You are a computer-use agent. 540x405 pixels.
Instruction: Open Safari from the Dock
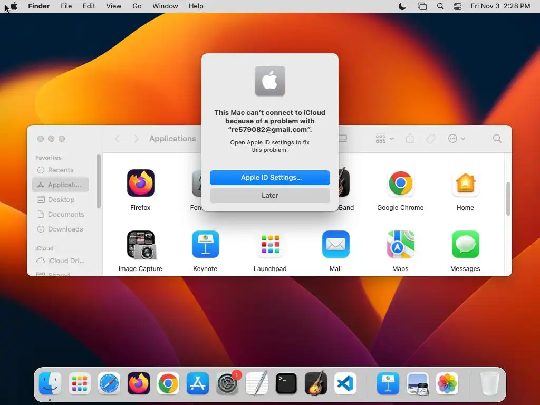tap(109, 383)
